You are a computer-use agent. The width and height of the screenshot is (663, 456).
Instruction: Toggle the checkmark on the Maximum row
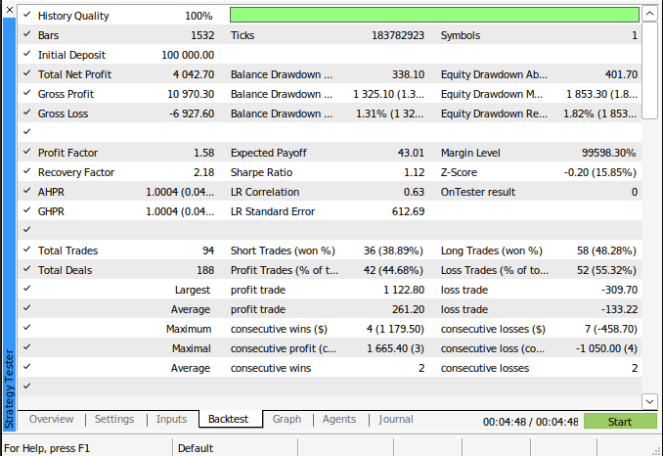(x=27, y=328)
